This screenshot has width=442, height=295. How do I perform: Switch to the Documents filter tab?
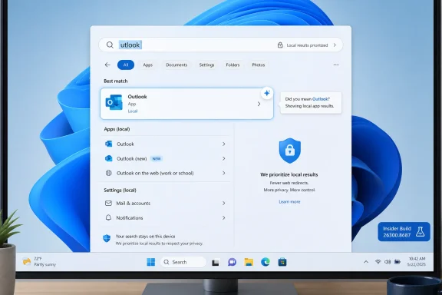(x=176, y=65)
